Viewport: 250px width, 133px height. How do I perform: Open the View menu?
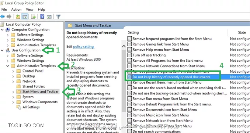click(29, 10)
